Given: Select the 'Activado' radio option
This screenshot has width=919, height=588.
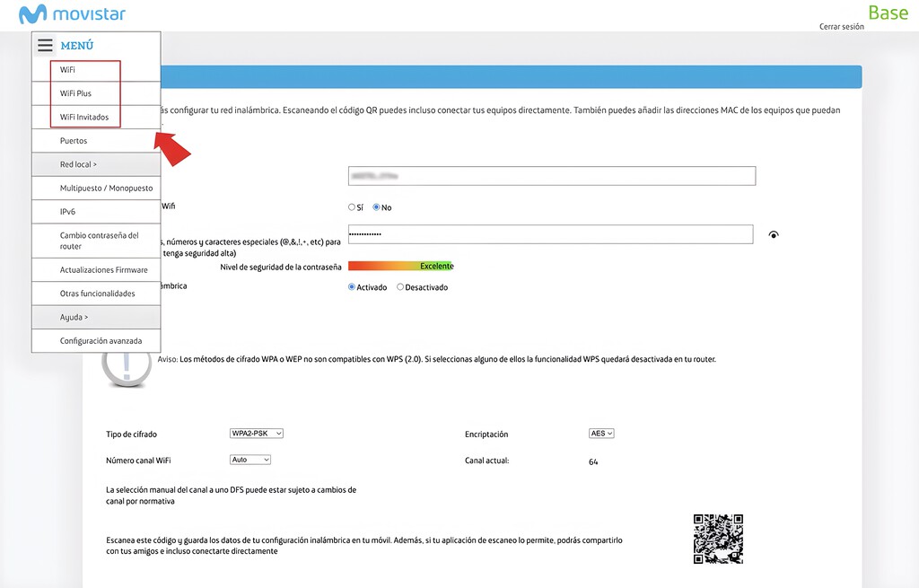Looking at the screenshot, I should pos(353,287).
